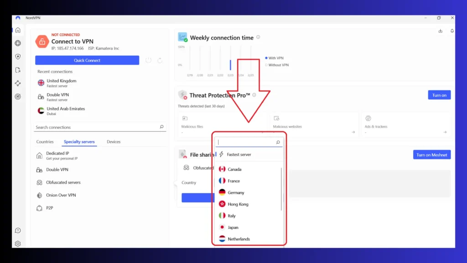The image size is (467, 263).
Task: Click the magnifier icon in country dropdown search
Action: 278,142
